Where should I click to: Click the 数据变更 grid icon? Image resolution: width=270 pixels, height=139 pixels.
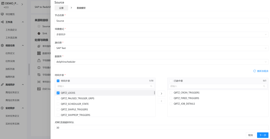tap(39, 53)
